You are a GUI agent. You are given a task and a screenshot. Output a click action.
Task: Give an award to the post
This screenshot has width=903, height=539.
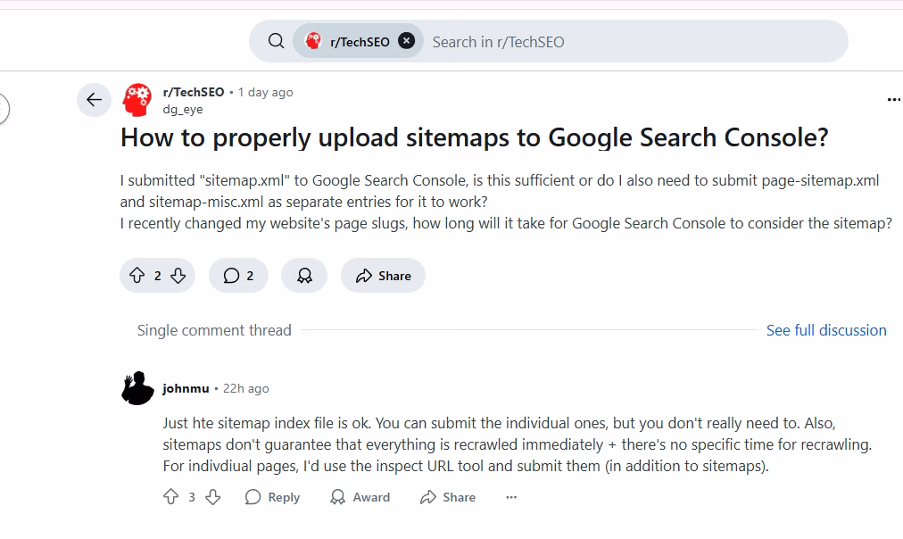click(x=304, y=276)
